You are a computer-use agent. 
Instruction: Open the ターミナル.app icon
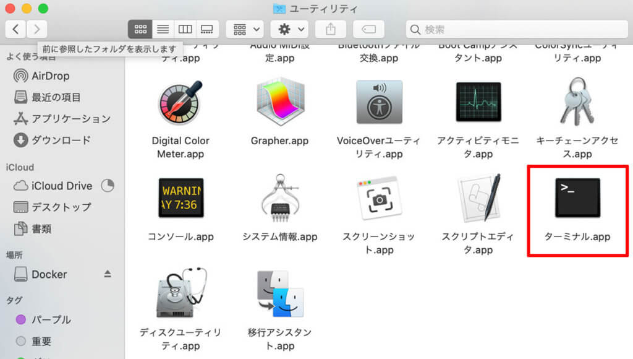coord(577,198)
